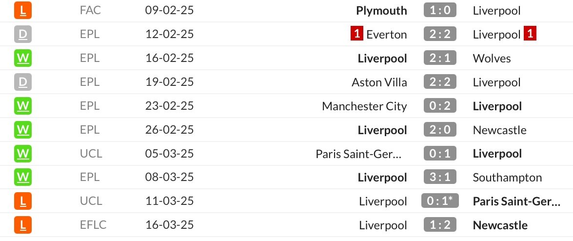Open the 1:0 score for Plymouth vs Liverpool

440,10
